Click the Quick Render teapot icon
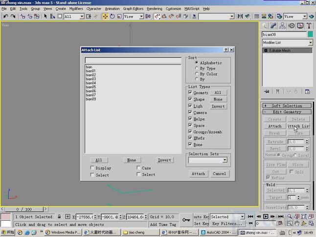The height and width of the screenshot is (237, 316). coord(312,16)
